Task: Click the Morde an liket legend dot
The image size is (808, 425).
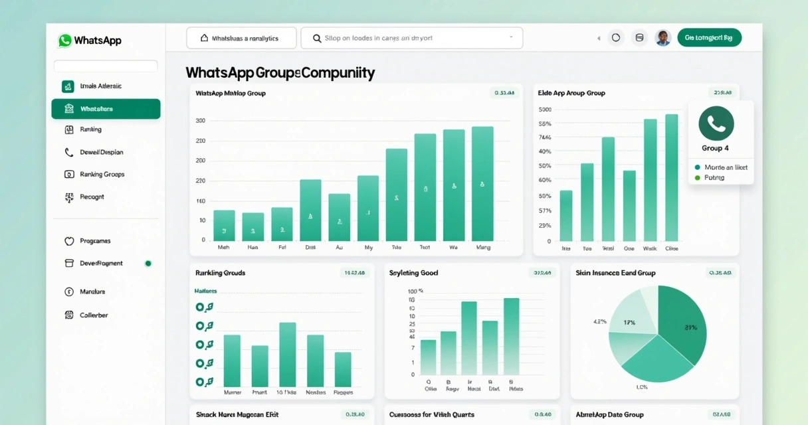Action: click(697, 167)
